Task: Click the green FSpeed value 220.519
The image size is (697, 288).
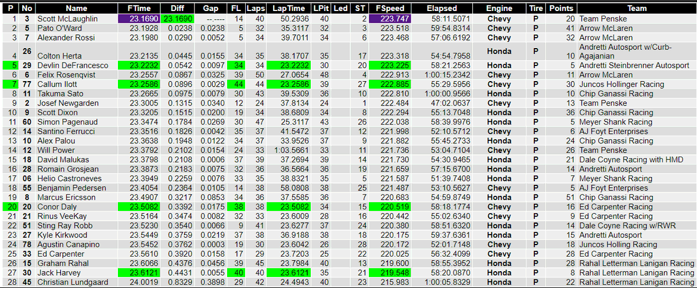Action: click(x=390, y=206)
